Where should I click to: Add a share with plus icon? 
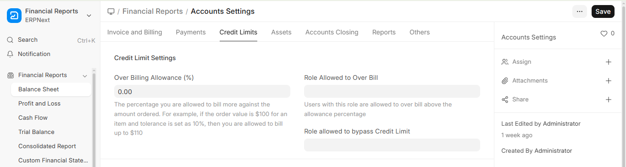pos(609,100)
